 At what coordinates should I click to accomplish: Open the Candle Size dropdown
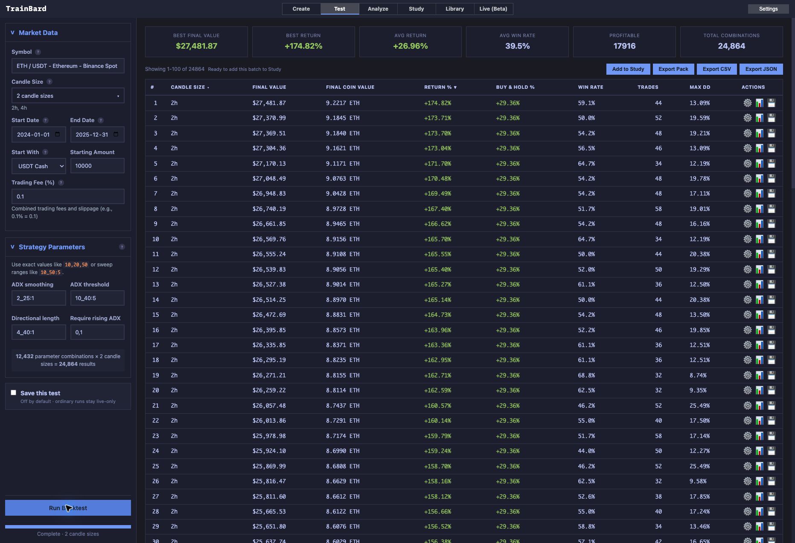tap(68, 96)
